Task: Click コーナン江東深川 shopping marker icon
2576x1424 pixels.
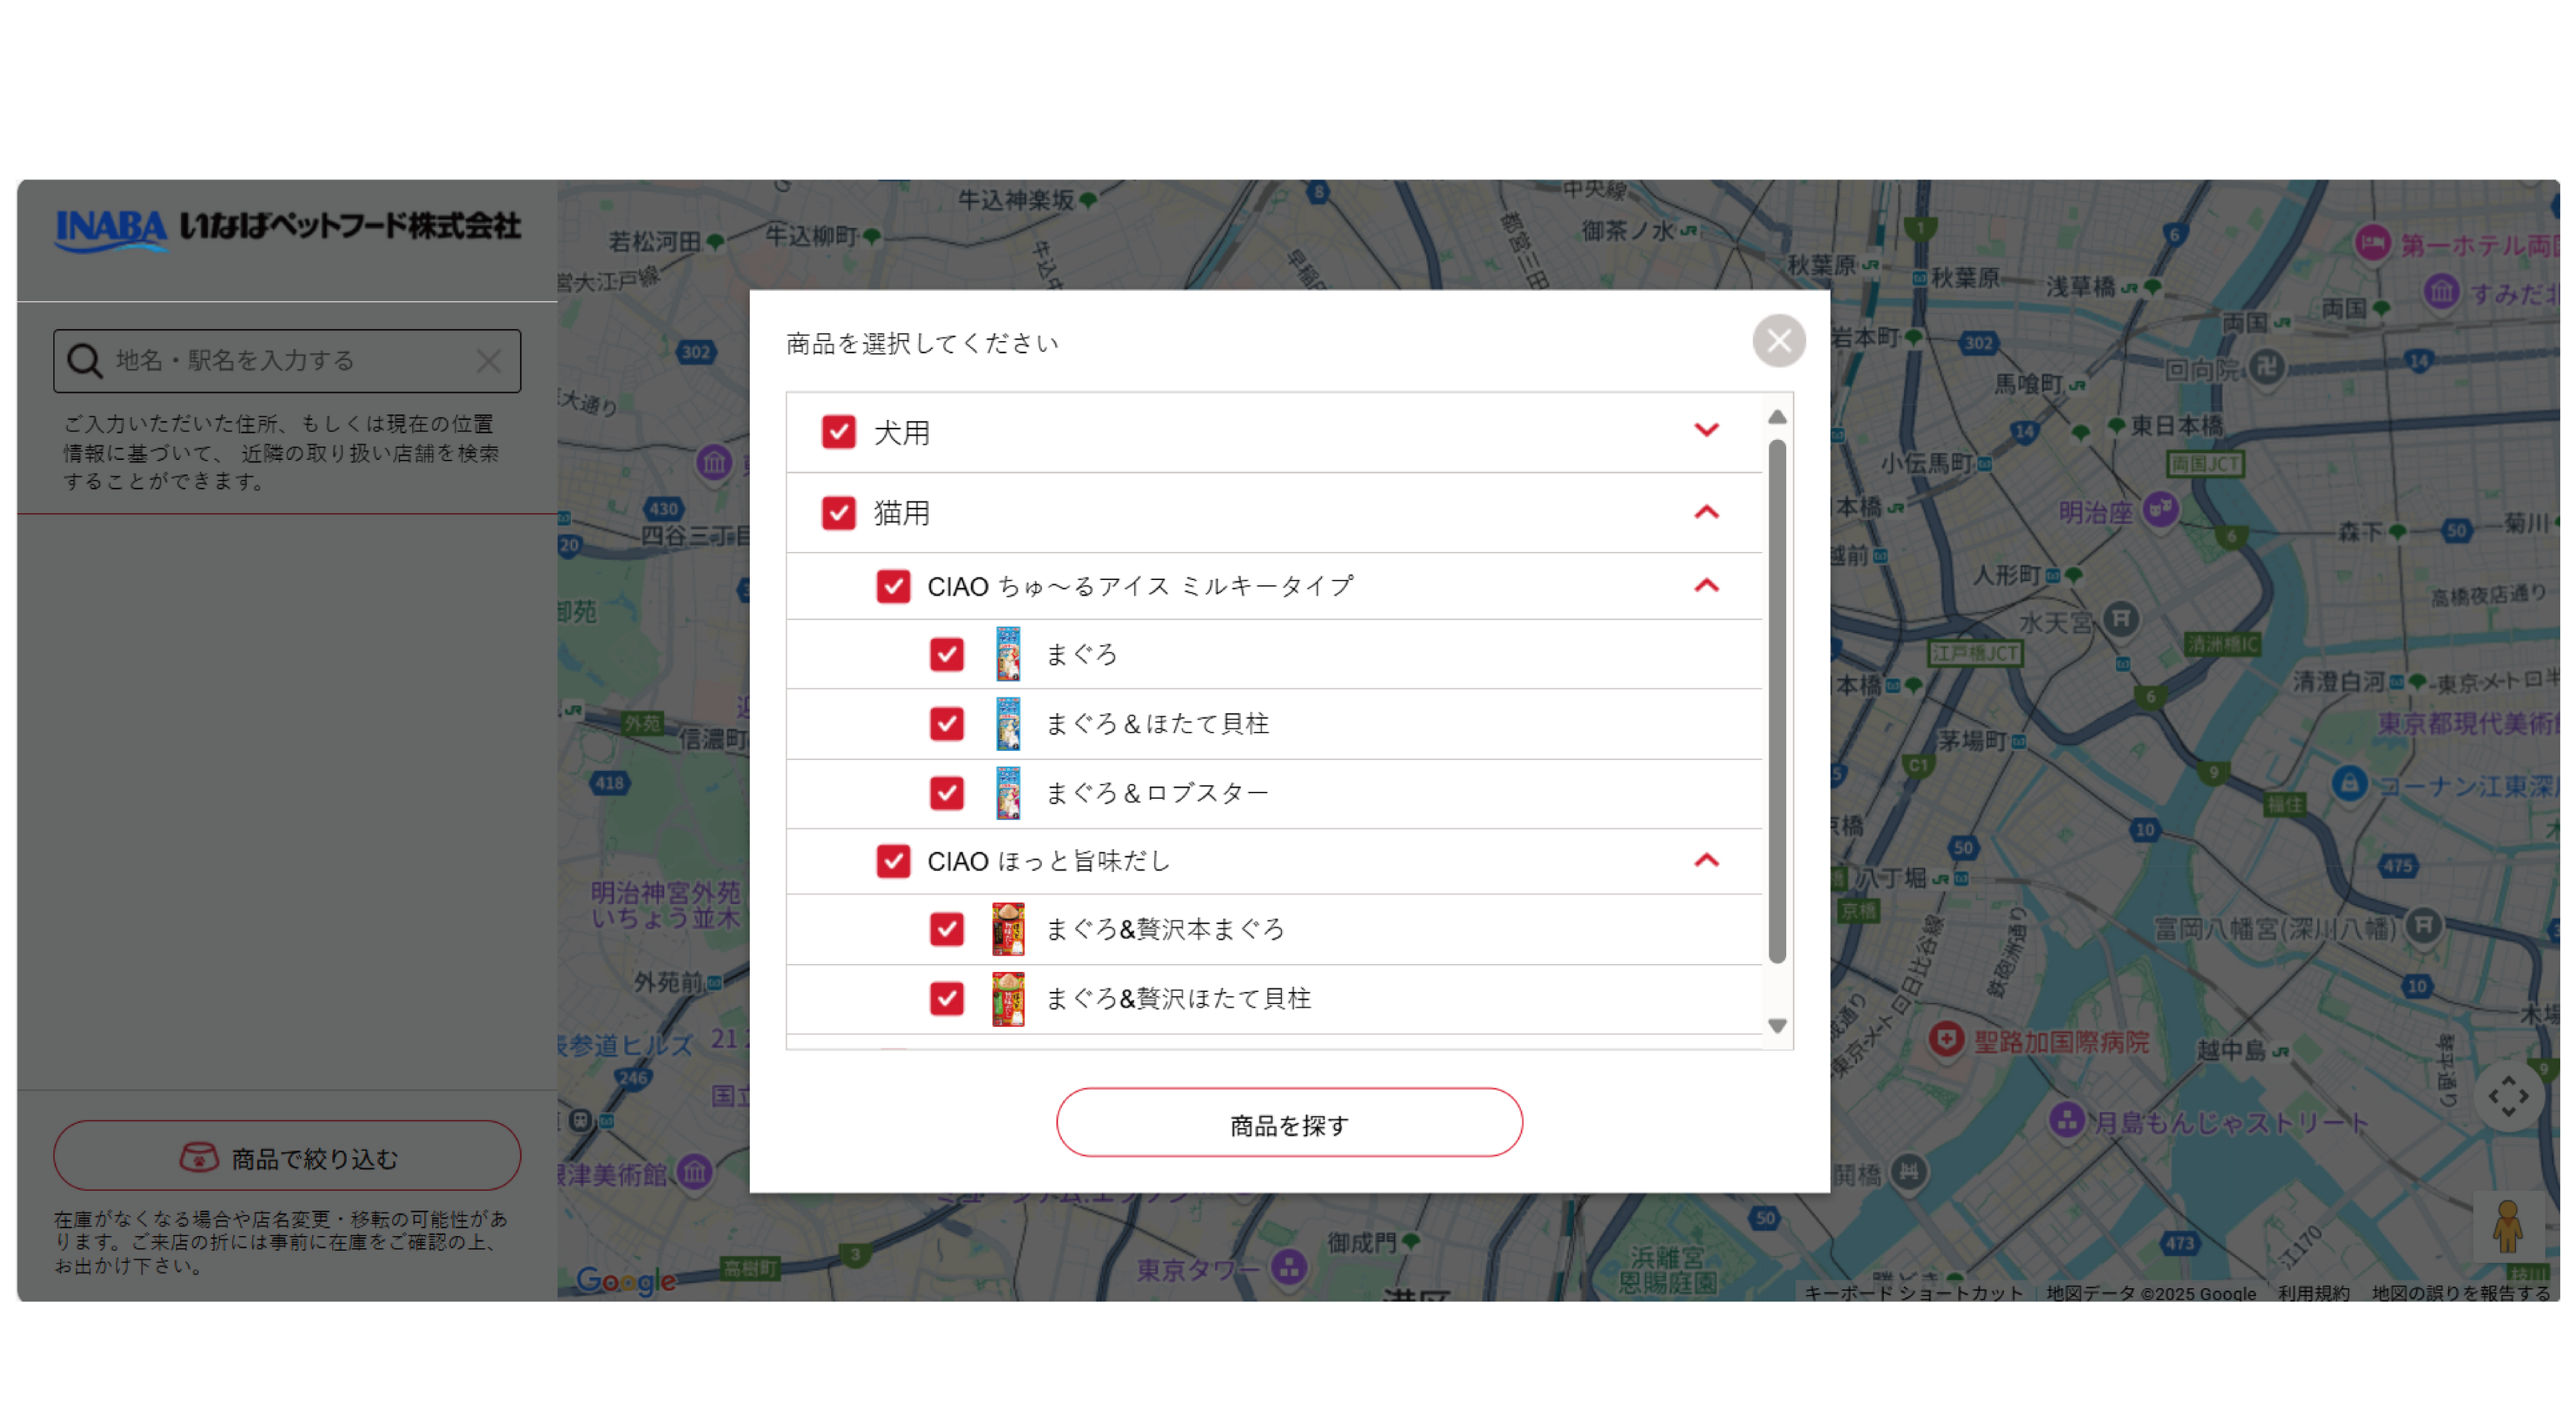Action: (x=2350, y=783)
